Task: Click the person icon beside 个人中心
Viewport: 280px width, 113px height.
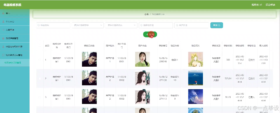Action: coord(3,22)
